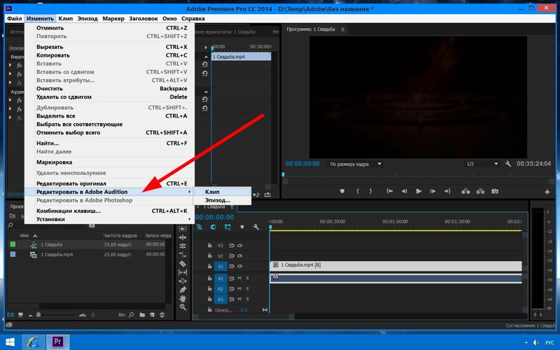Select the Hand tool
560x350 pixels.
[183, 298]
